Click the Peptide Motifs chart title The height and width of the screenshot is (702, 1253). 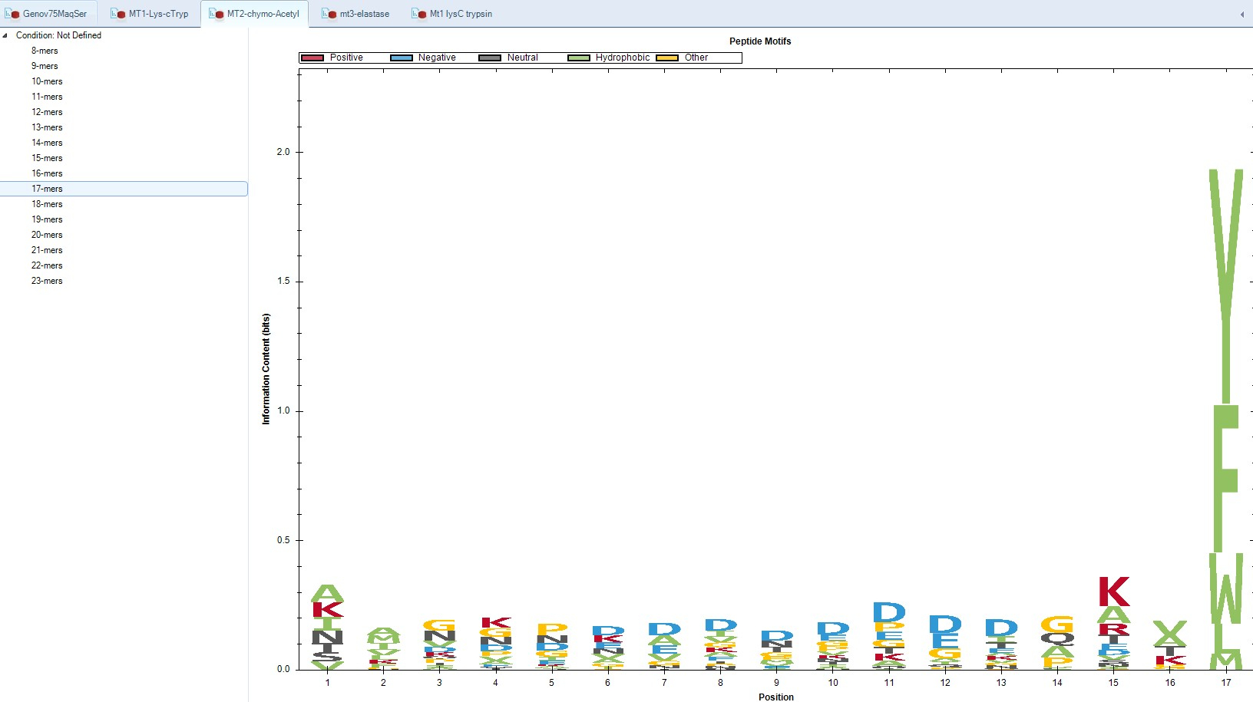(x=759, y=41)
